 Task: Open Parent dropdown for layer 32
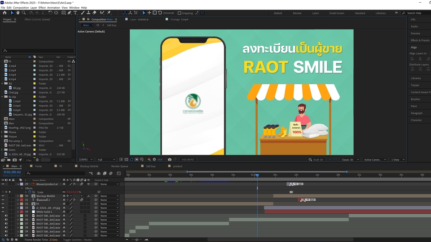point(109,204)
